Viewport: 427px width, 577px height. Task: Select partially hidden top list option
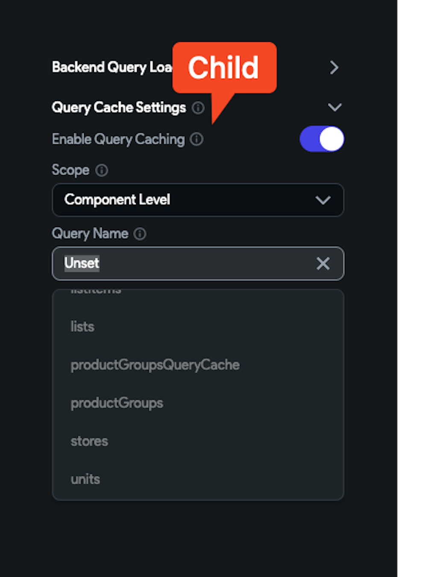96,291
